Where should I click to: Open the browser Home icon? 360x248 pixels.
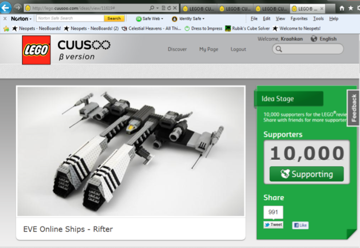(342, 8)
